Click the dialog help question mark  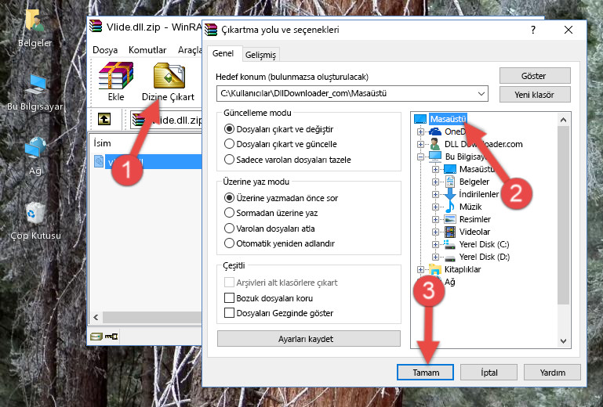pyautogui.click(x=533, y=30)
